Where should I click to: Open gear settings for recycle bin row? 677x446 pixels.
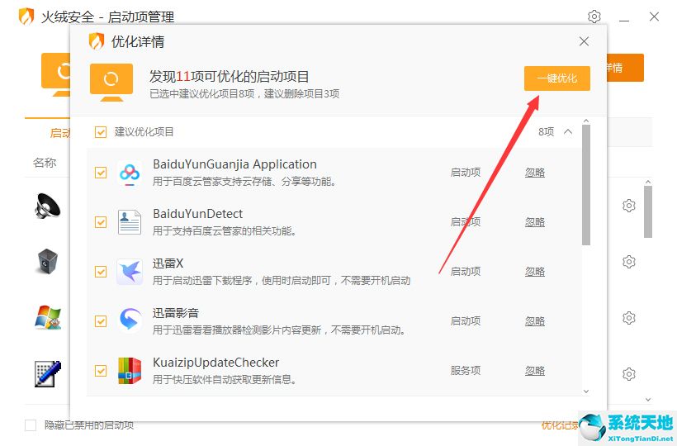tap(628, 262)
